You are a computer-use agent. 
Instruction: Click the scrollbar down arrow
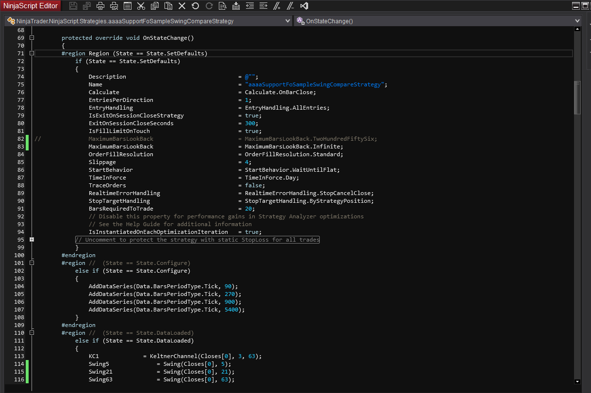coord(577,381)
